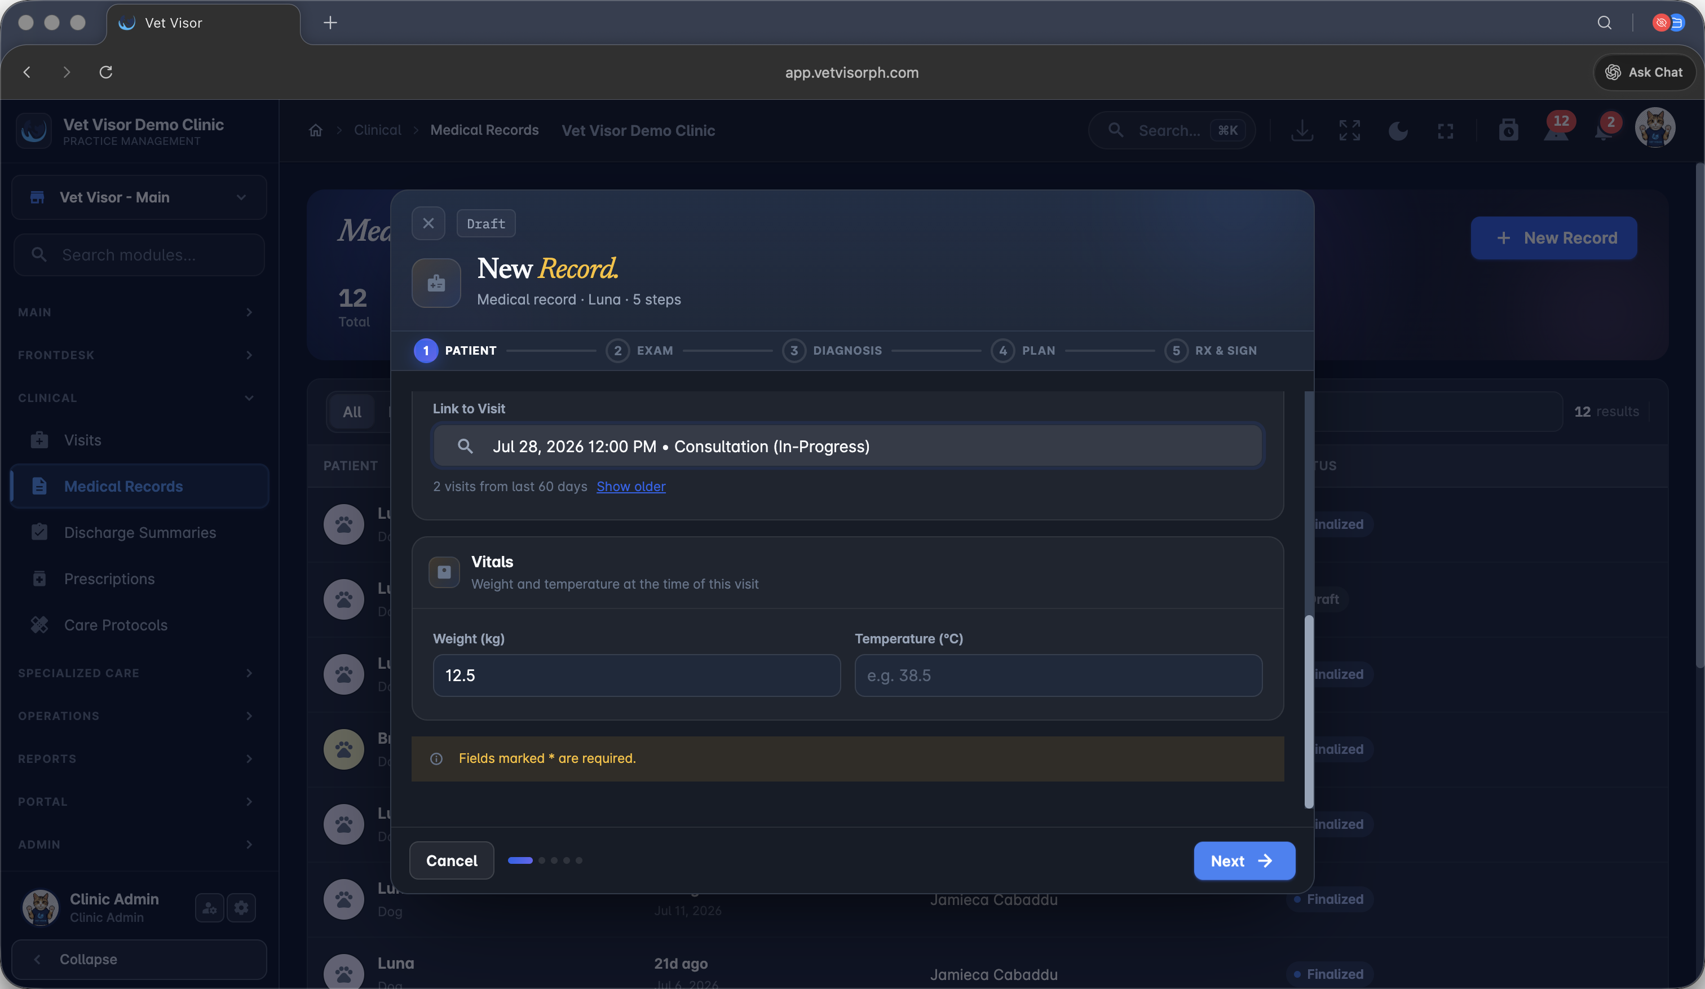Open the camera capture icon in toolbar
Viewport: 1705px width, 989px height.
pyautogui.click(x=1508, y=130)
